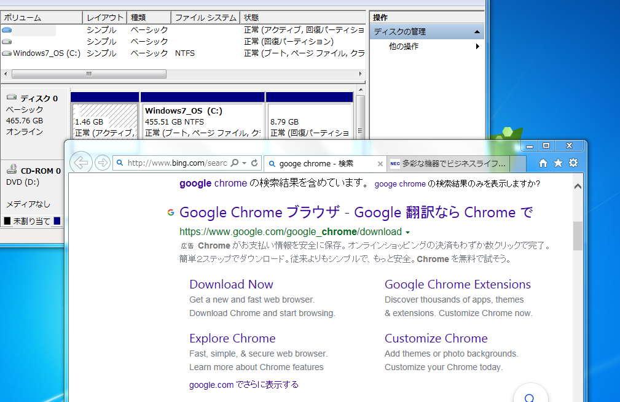Go back with the browser back arrow

[81, 163]
